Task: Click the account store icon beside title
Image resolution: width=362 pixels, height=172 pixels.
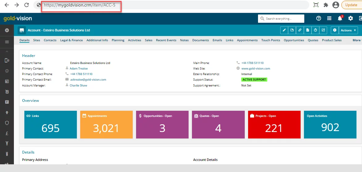Action: tap(22, 30)
